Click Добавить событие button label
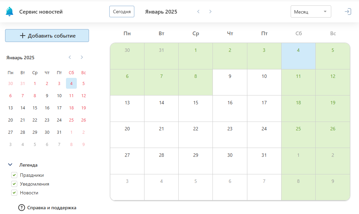This screenshot has height=214, width=359. tap(52, 36)
